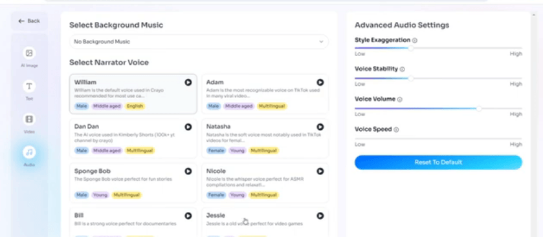Open the background music dropdown

click(199, 42)
